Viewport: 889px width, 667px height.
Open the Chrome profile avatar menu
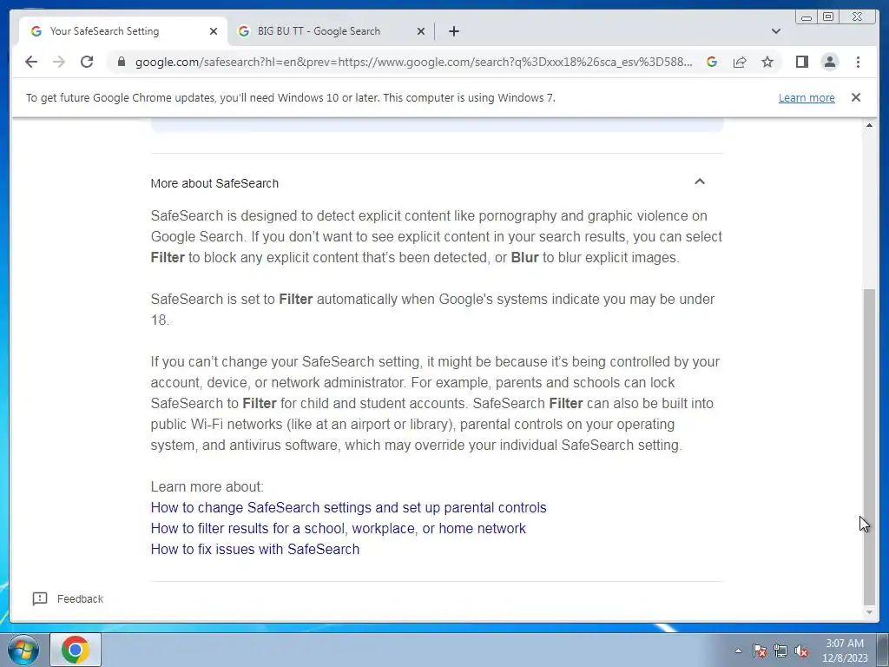tap(830, 62)
